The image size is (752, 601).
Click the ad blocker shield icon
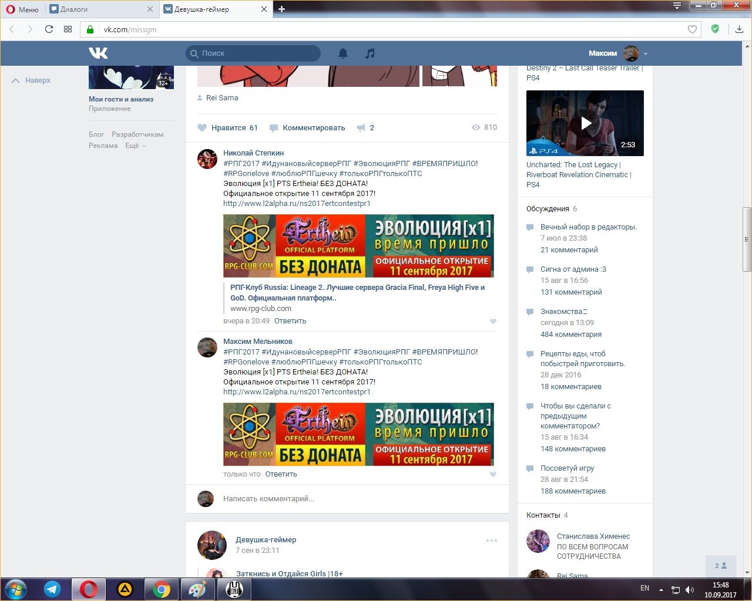coord(715,29)
